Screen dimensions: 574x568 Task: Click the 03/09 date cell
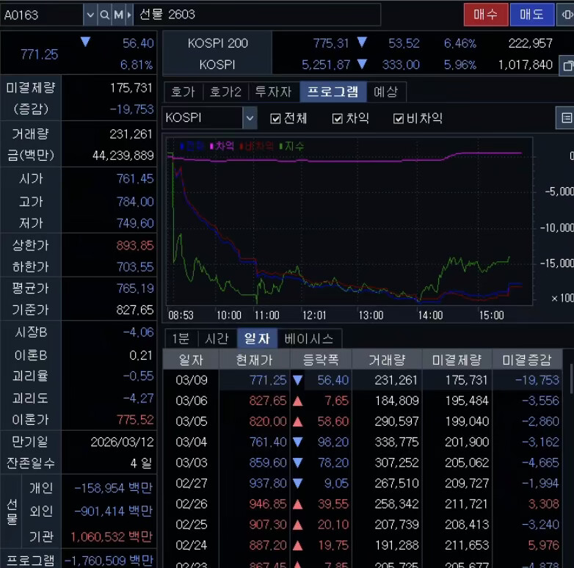[x=192, y=380]
